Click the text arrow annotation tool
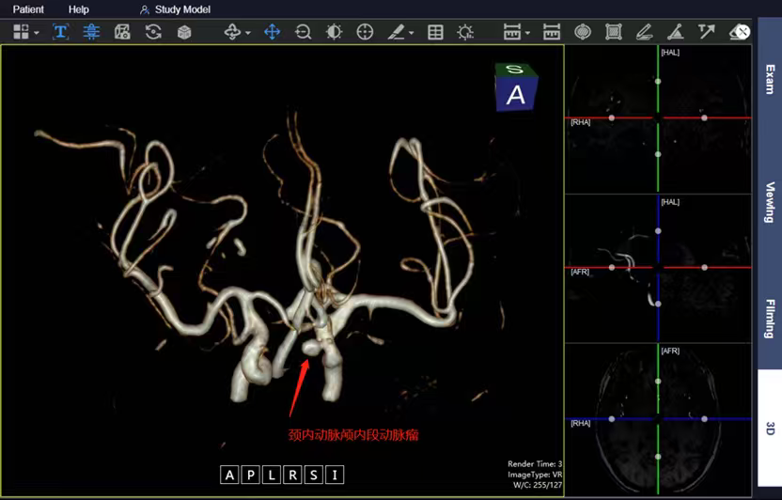The width and height of the screenshot is (782, 500). click(x=706, y=32)
